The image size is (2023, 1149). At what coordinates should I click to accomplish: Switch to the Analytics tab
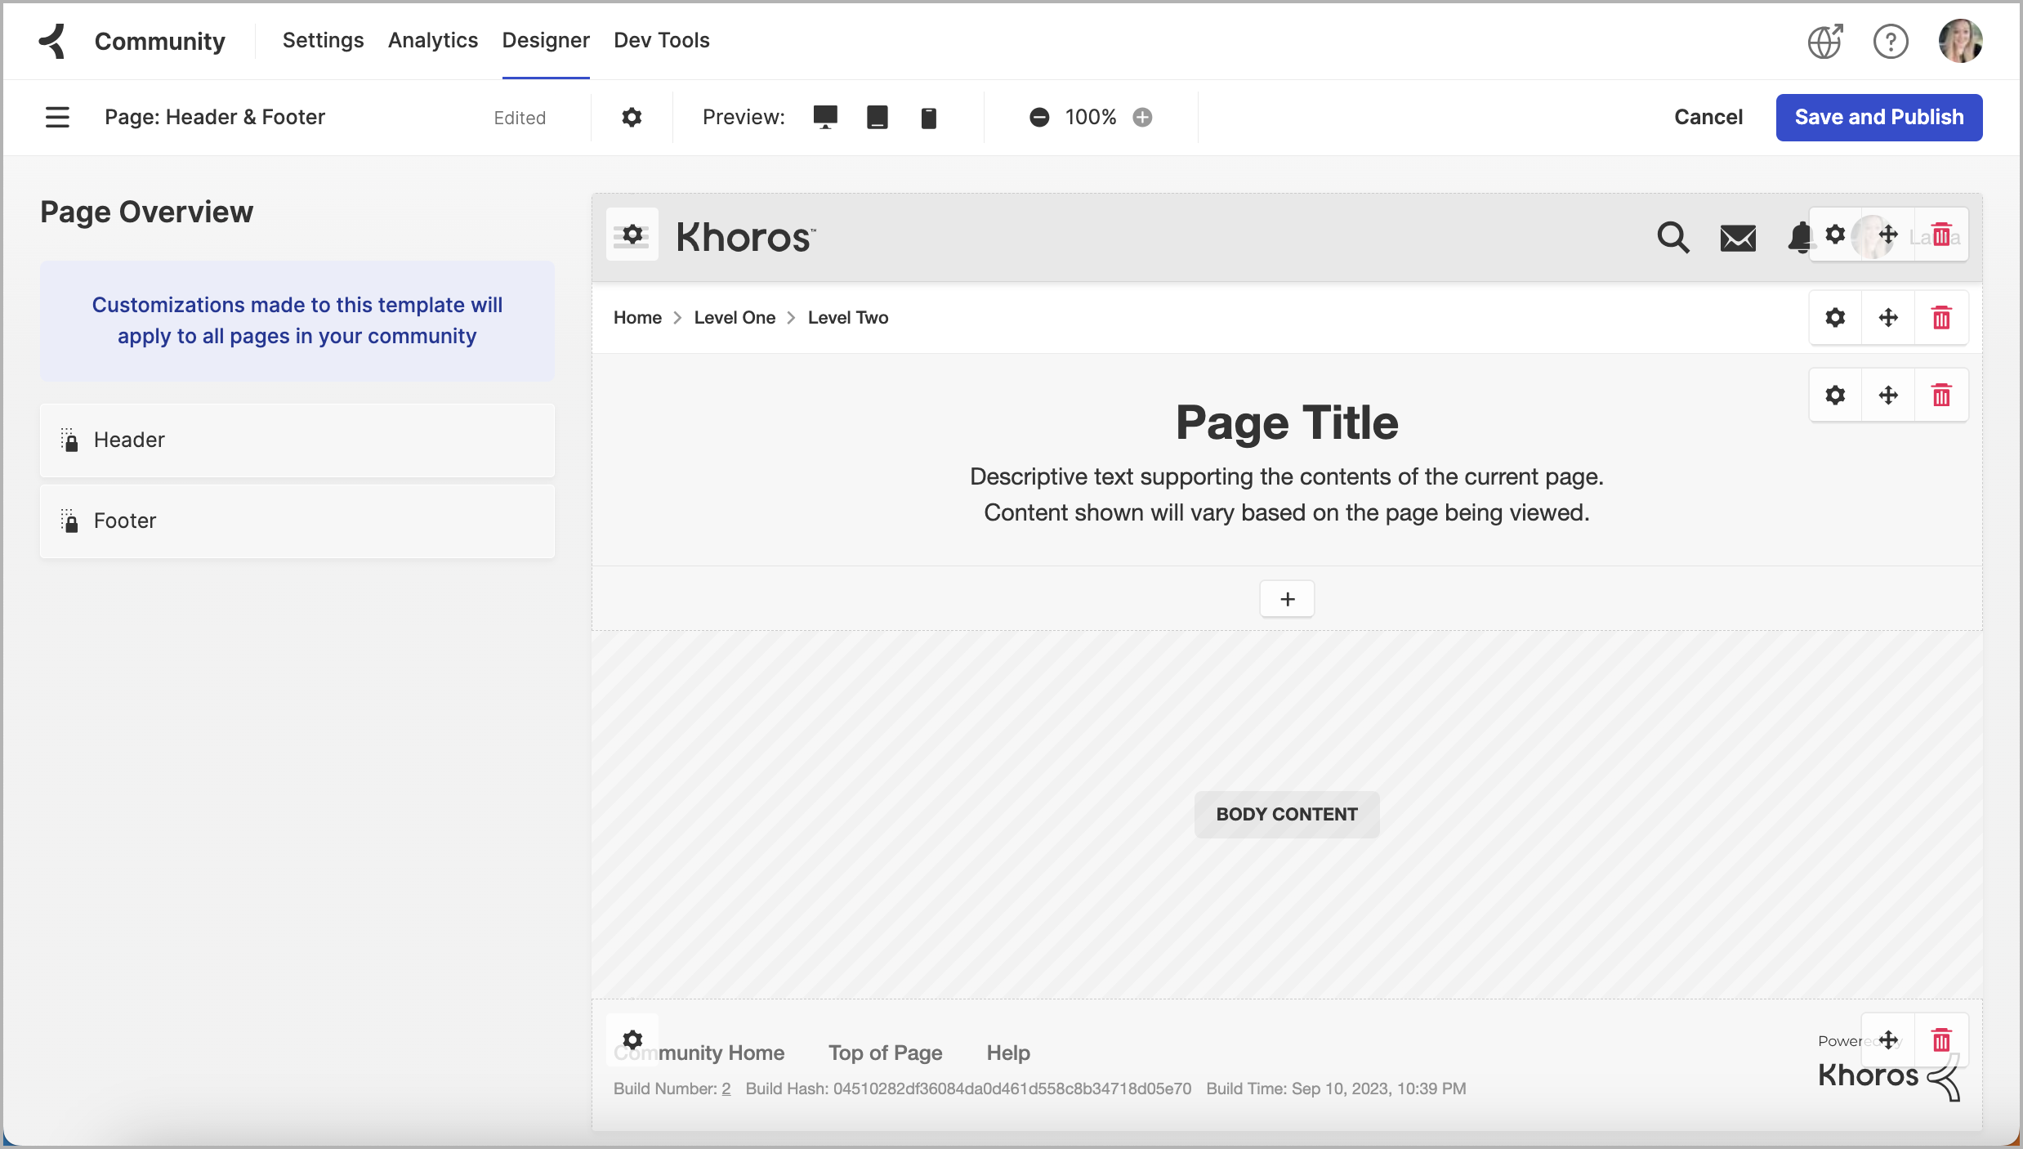(x=432, y=40)
